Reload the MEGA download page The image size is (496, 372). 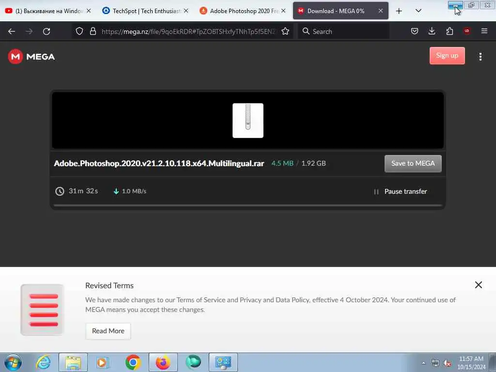(46, 31)
